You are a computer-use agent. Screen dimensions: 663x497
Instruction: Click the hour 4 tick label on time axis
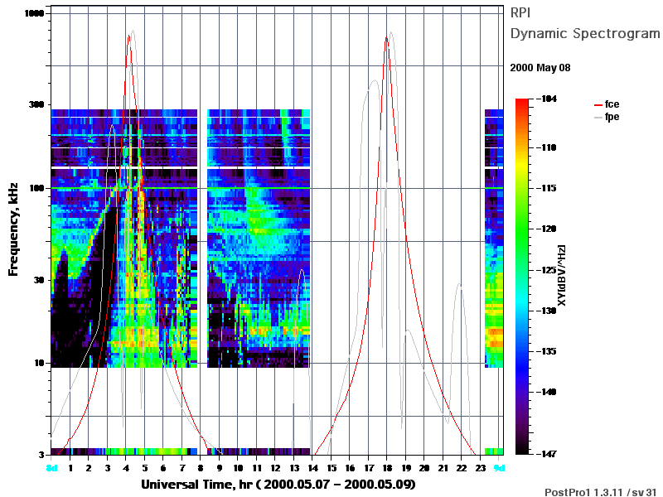[126, 468]
